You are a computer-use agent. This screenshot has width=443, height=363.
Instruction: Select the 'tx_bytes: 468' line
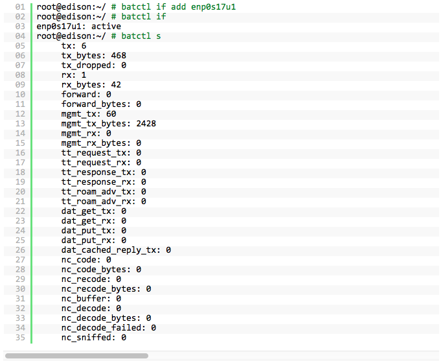pyautogui.click(x=94, y=56)
